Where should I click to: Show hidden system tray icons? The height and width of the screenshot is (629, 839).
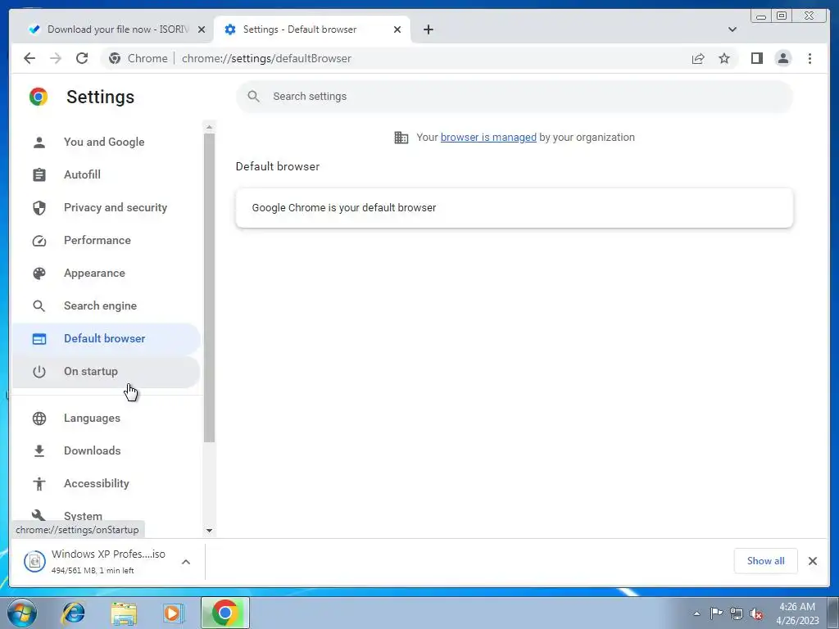(x=696, y=613)
